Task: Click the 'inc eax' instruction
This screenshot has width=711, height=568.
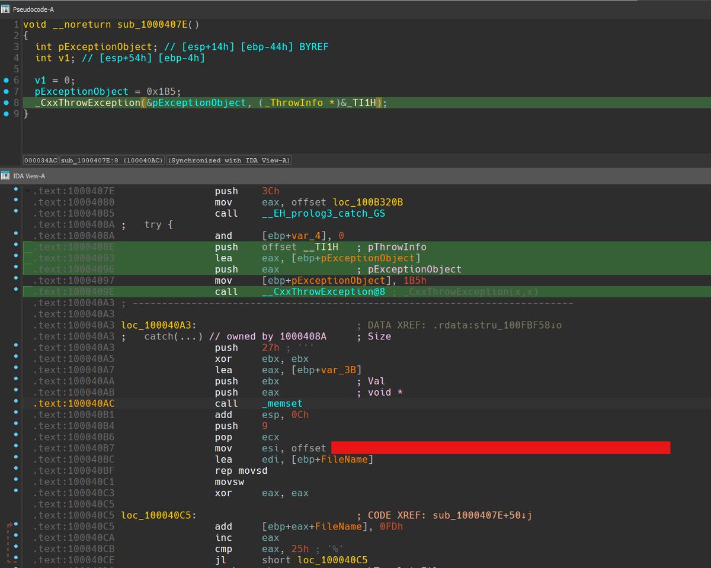Action: click(x=247, y=538)
